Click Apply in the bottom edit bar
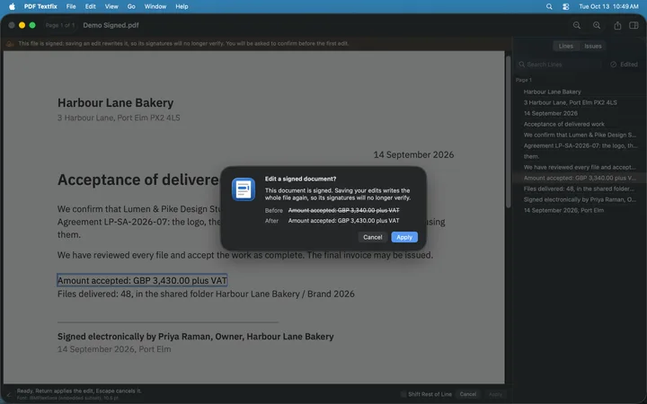The image size is (647, 404). point(495,394)
